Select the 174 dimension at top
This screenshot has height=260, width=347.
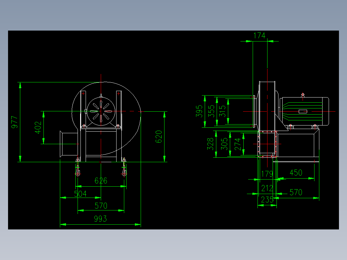tap(259, 35)
